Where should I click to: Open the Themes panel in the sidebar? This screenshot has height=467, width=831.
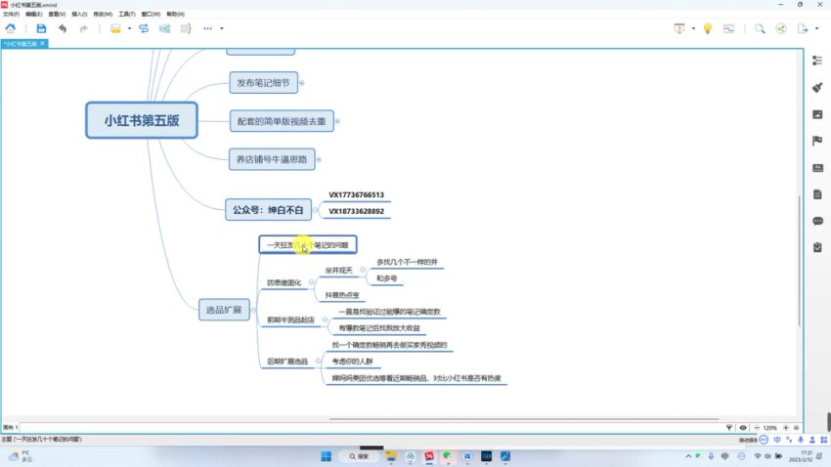coord(817,168)
